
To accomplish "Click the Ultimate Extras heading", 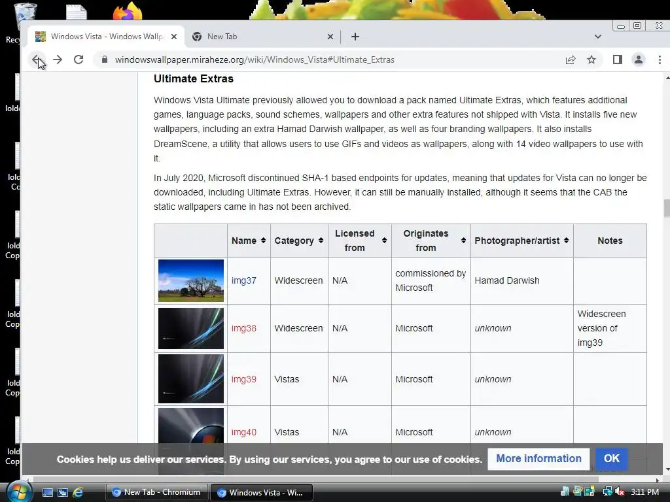I will [x=194, y=79].
